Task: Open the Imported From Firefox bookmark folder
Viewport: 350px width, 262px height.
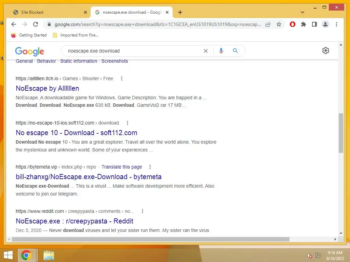Action: (76, 35)
